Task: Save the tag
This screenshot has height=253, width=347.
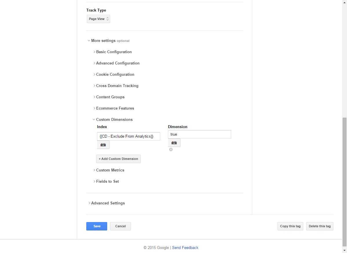Action: 96,226
